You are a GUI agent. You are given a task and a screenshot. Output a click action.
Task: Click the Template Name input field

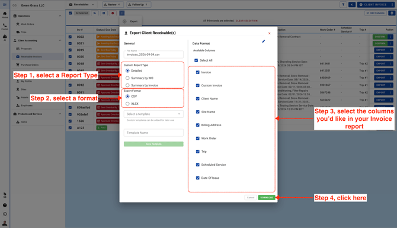[x=153, y=133]
